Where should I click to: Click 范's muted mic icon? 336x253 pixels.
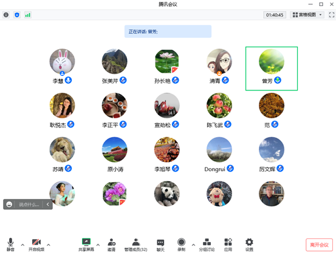pos(275,124)
